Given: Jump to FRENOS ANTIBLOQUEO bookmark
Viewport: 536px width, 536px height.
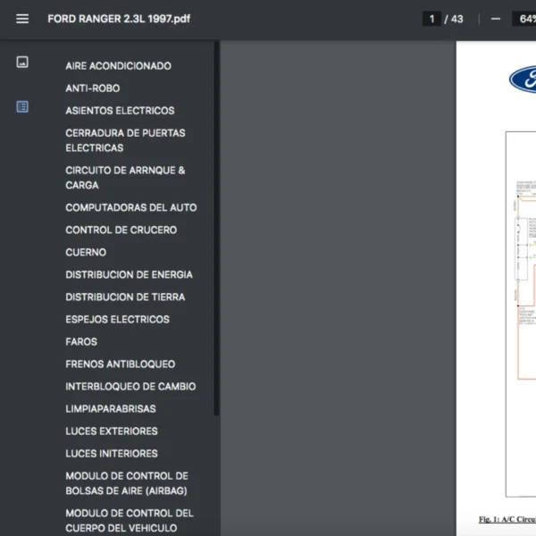Looking at the screenshot, I should [120, 364].
